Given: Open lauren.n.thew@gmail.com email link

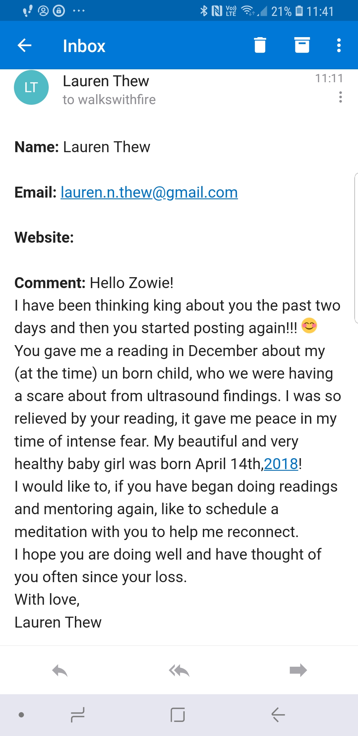Looking at the screenshot, I should (149, 193).
